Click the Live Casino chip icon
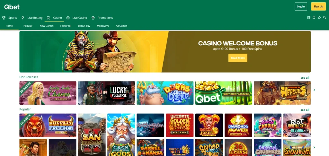329x156 pixels. 68,18
